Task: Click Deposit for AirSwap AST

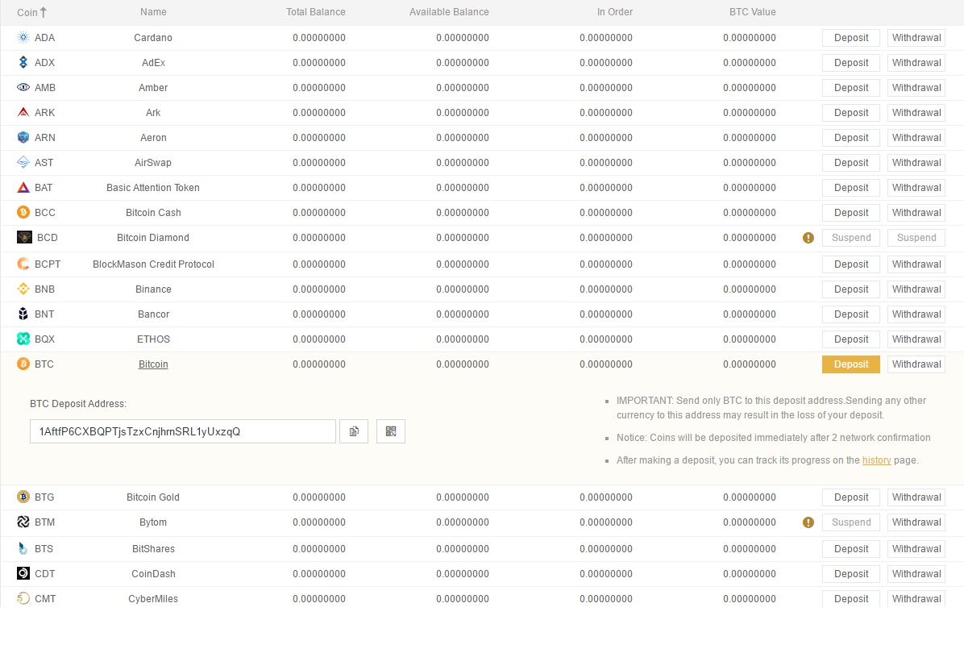Action: (x=851, y=162)
